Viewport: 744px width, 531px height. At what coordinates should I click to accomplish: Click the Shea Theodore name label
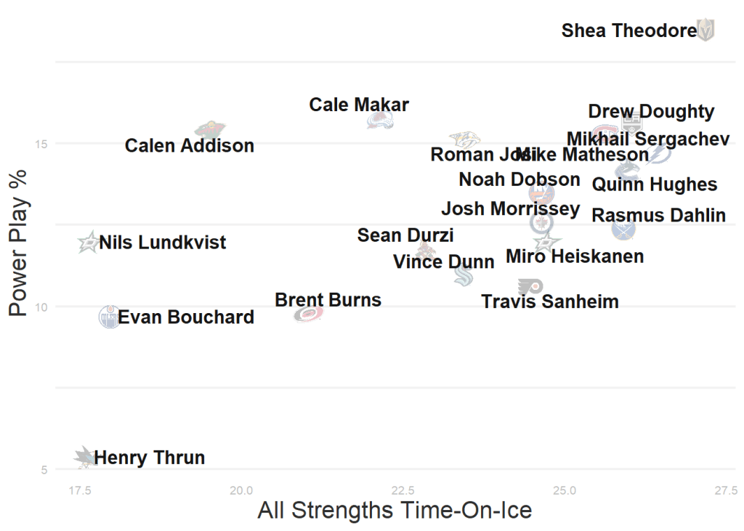tap(628, 31)
